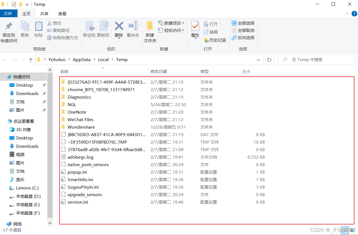Click the Quick Access Toolbar properties checkmark icon
Screen dimensions: 358x235
pyautogui.click(x=14, y=4)
